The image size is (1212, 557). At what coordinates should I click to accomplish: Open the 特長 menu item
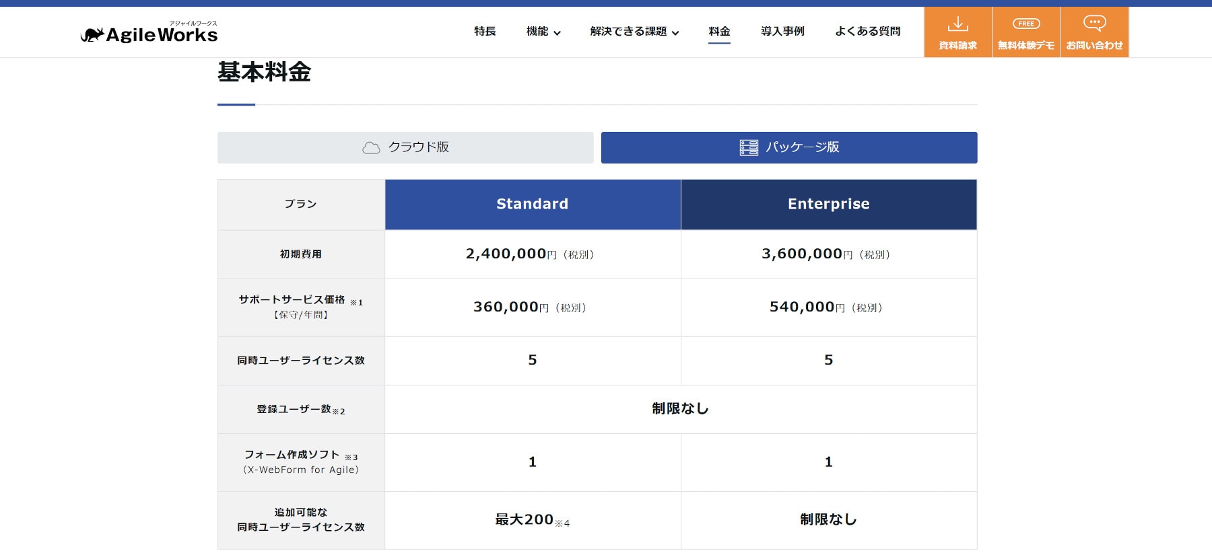[x=485, y=32]
